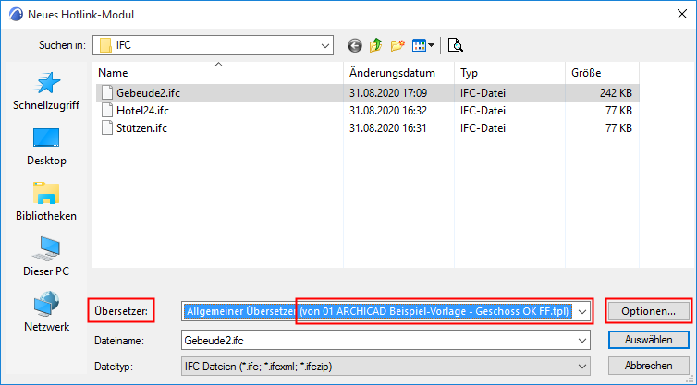Expand the Dateiname dropdown arrow

581,341
